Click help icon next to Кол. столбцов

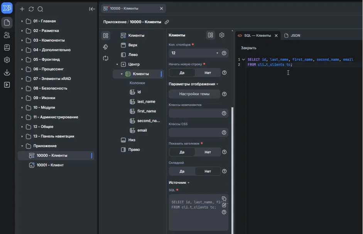224,53
